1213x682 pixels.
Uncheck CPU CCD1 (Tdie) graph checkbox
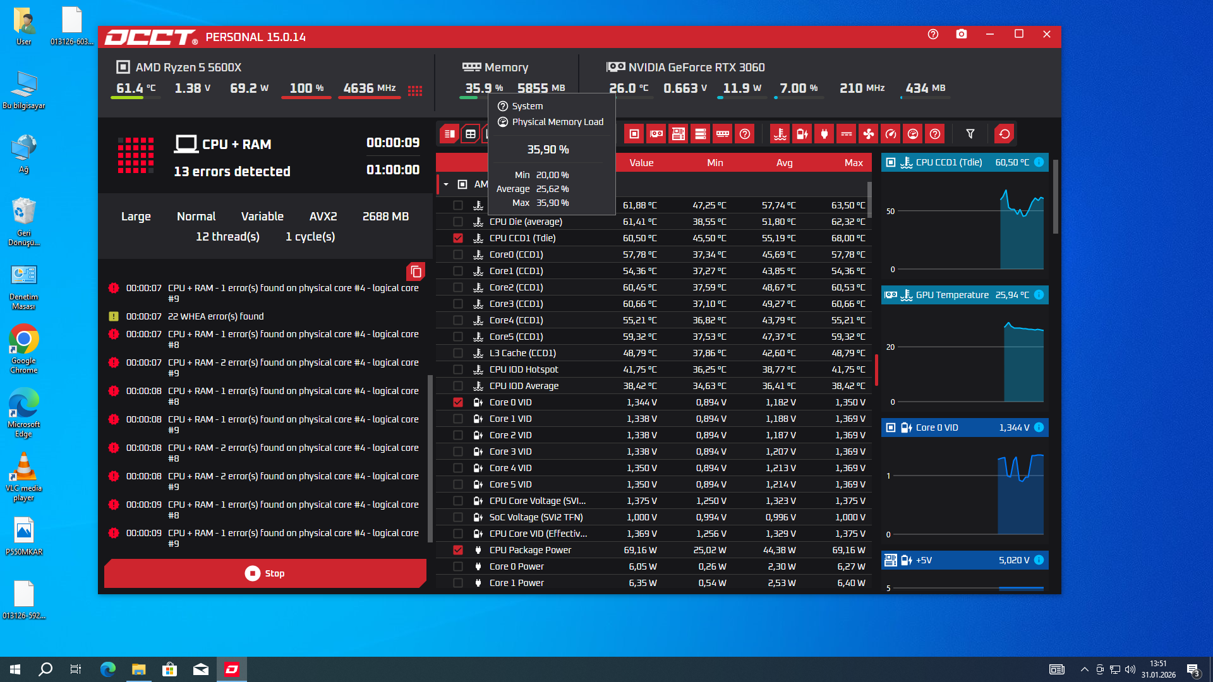(x=458, y=238)
